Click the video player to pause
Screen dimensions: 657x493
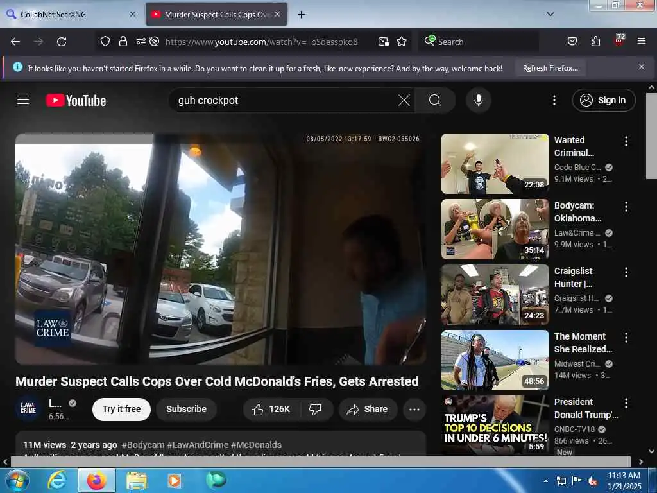pos(221,249)
